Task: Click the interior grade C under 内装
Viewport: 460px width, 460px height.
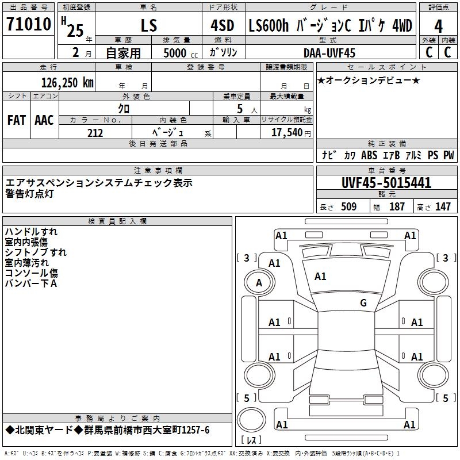Action: [x=447, y=52]
